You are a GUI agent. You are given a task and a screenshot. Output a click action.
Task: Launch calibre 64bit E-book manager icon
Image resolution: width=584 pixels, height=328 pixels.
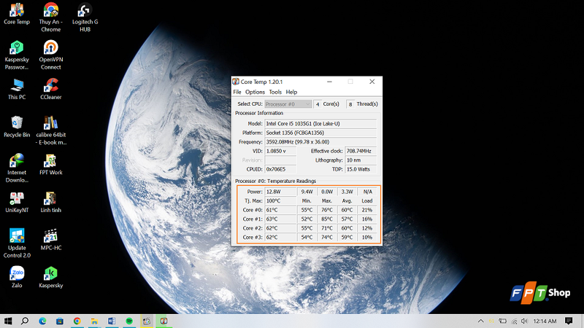[50, 130]
